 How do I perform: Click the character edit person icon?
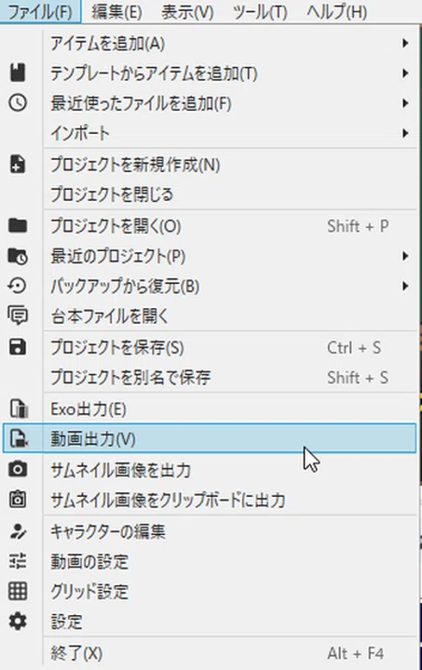click(18, 531)
